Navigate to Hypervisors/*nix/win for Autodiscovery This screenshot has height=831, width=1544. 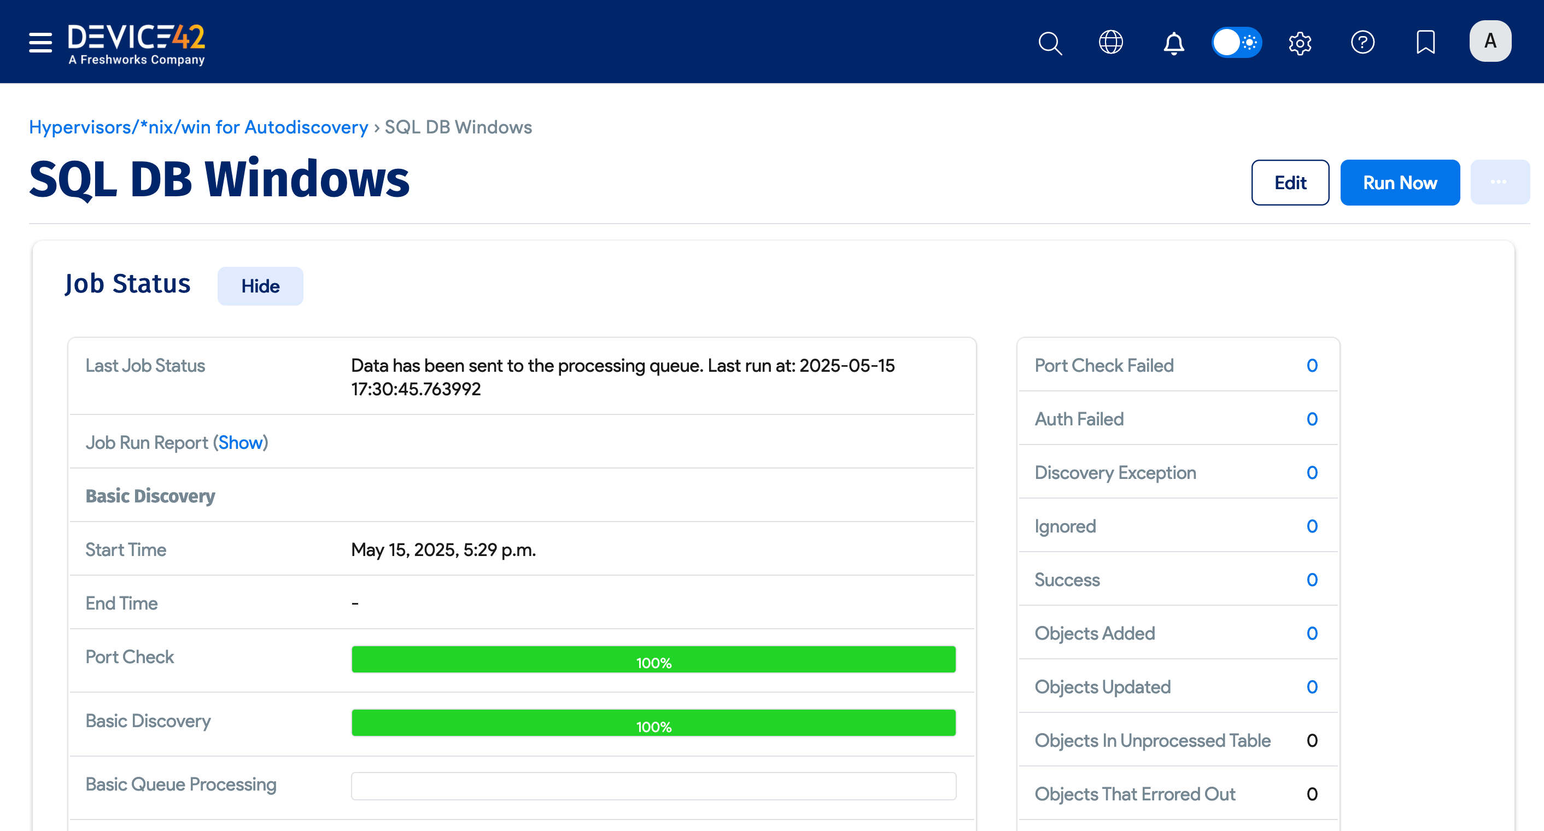pos(198,127)
